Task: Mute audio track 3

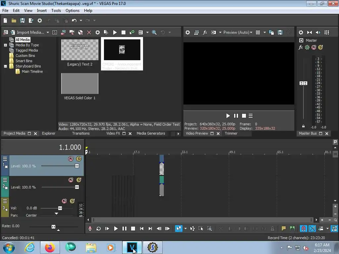Action: [64, 201]
